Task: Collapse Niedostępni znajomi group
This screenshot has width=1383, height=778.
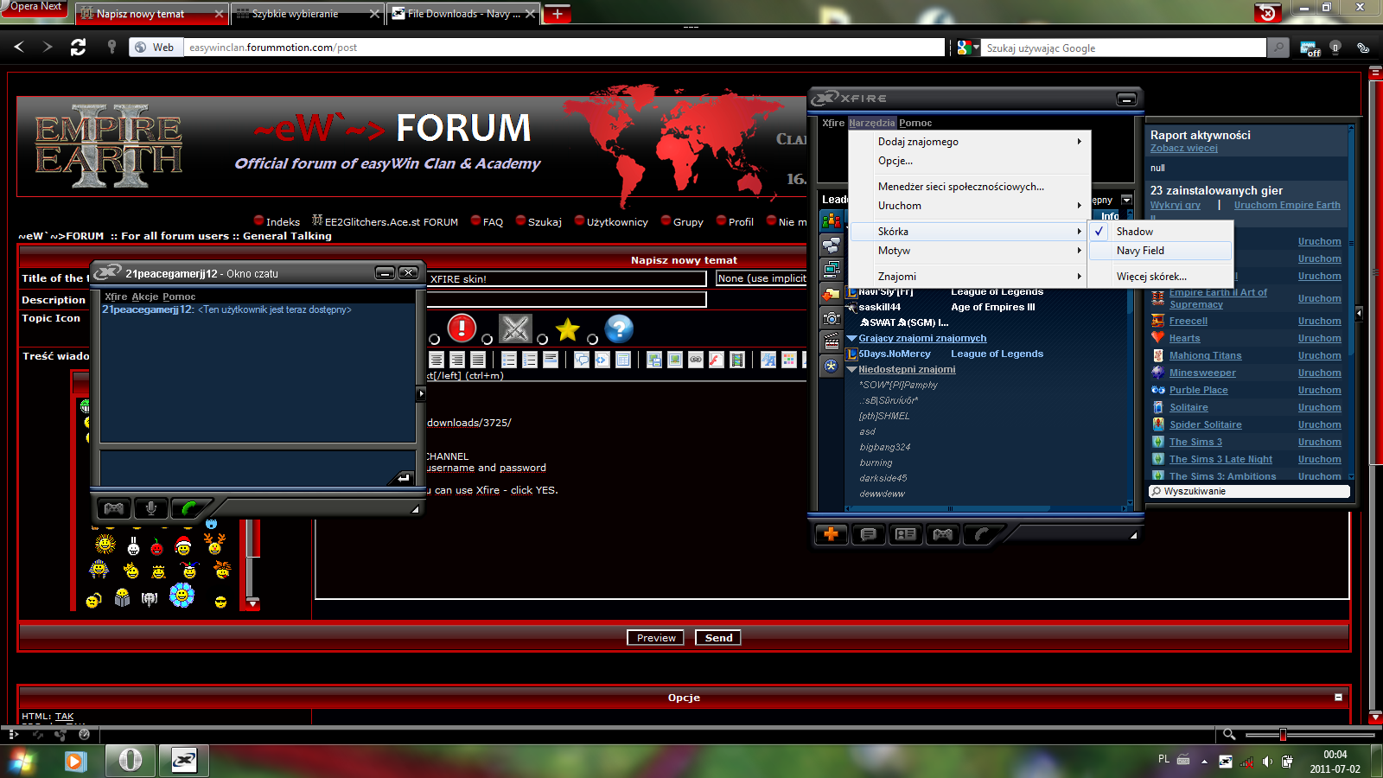Action: pyautogui.click(x=852, y=369)
